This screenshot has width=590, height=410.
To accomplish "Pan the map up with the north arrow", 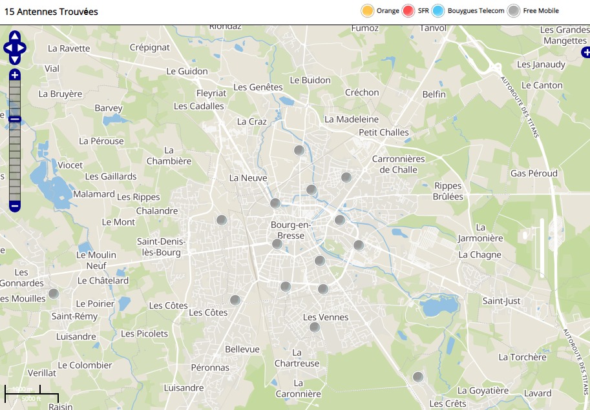I will (x=15, y=36).
